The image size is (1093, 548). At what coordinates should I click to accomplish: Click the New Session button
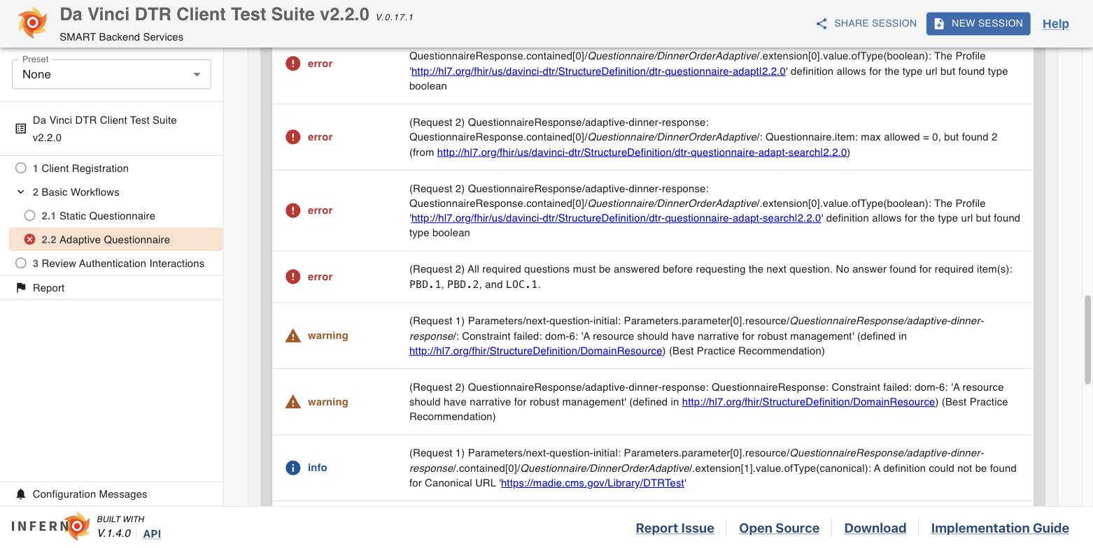(978, 23)
